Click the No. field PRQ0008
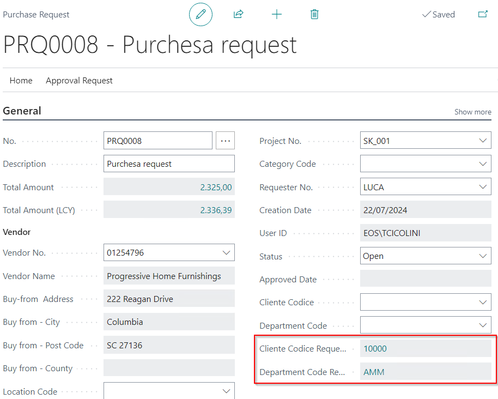The image size is (498, 399). pyautogui.click(x=158, y=141)
